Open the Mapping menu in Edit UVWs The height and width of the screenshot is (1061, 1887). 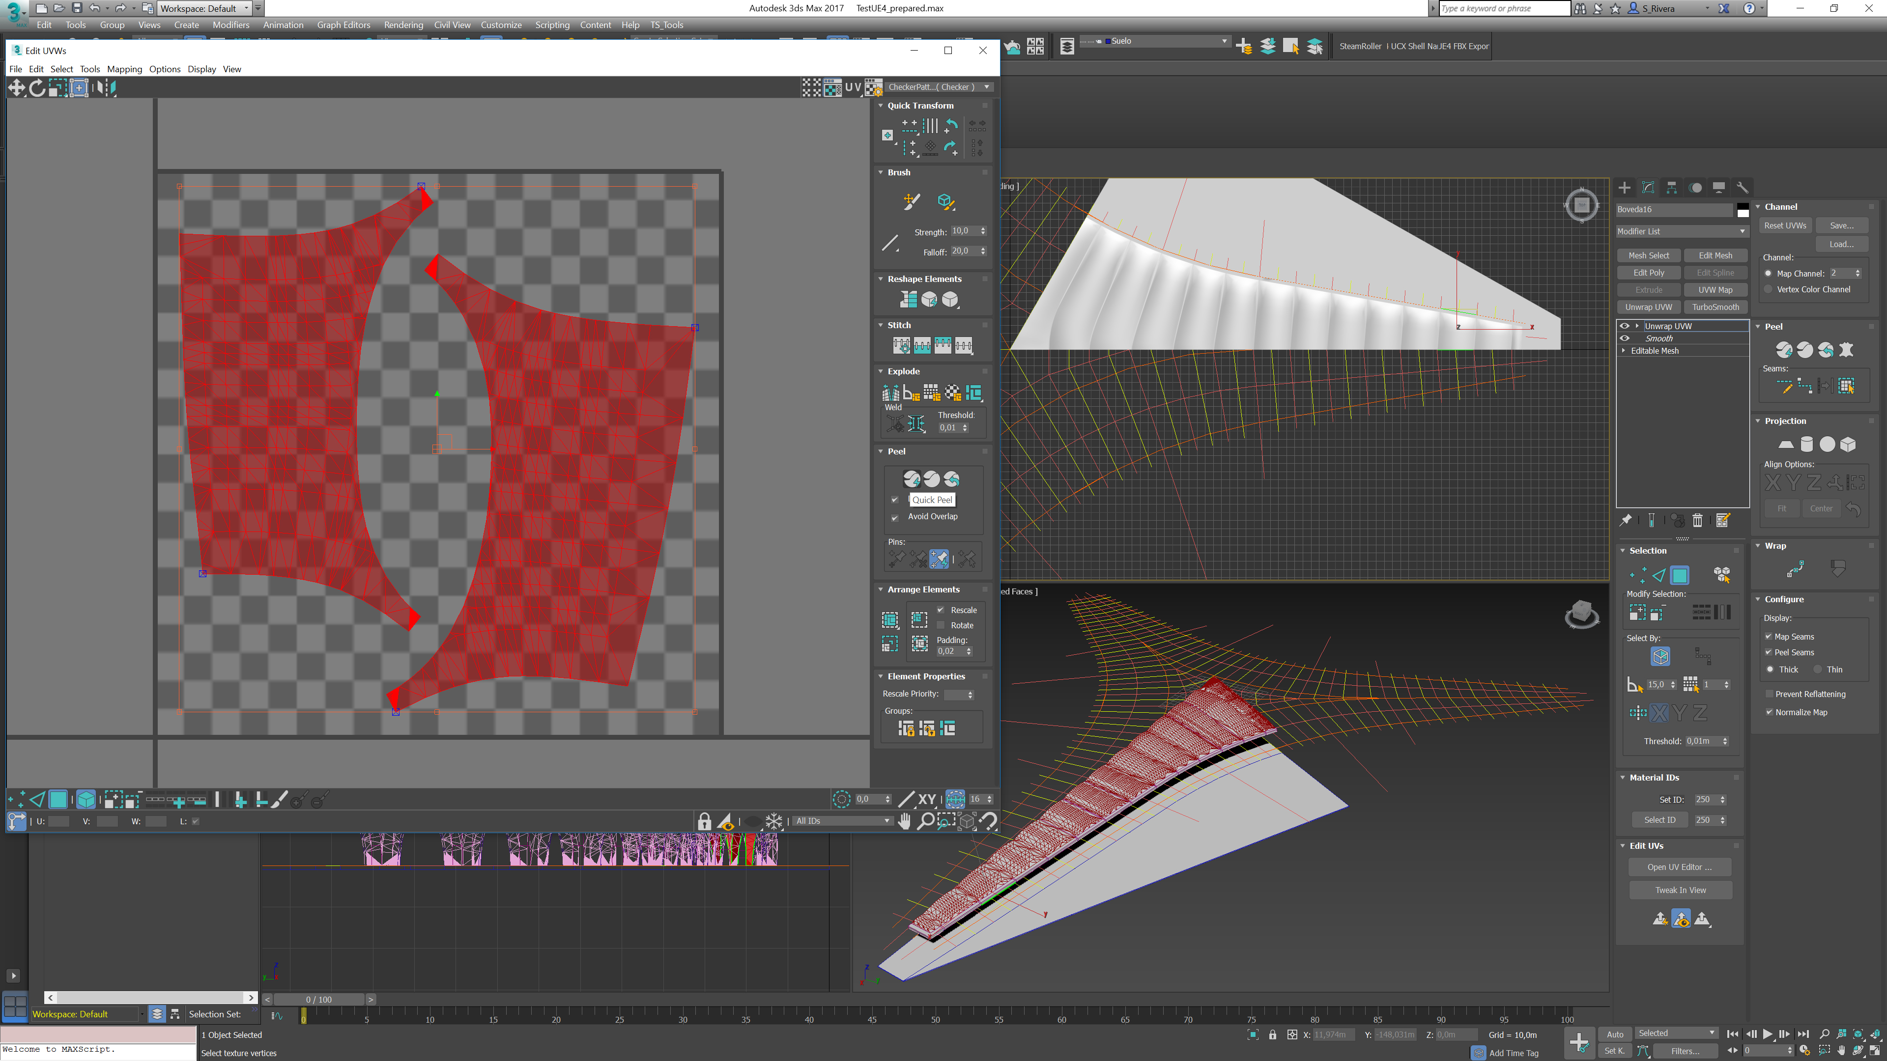pos(124,69)
